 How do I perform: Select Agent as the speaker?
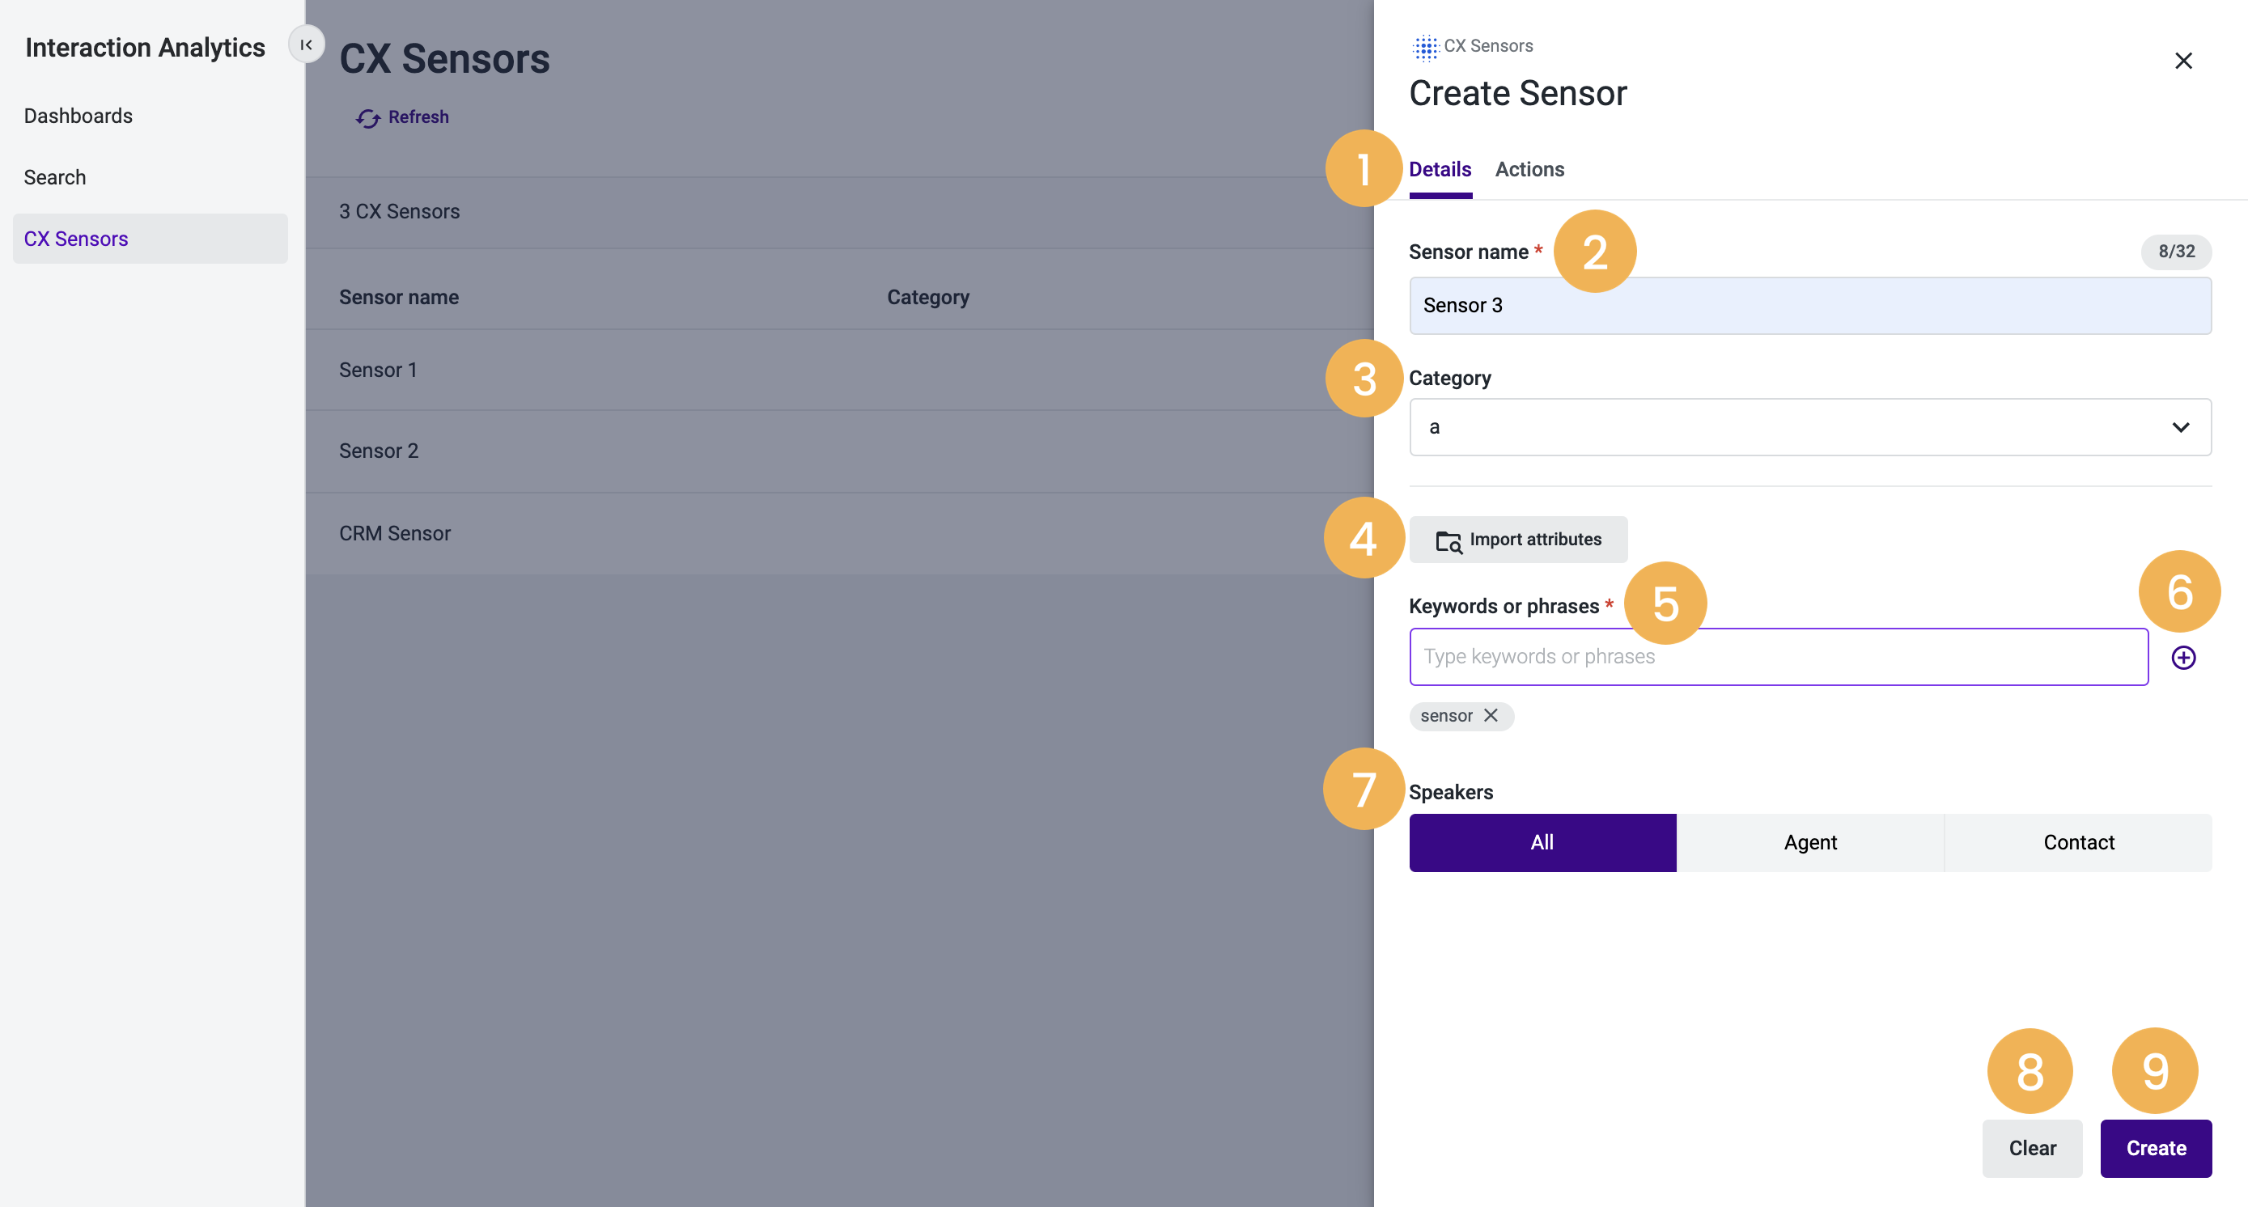[x=1810, y=842]
